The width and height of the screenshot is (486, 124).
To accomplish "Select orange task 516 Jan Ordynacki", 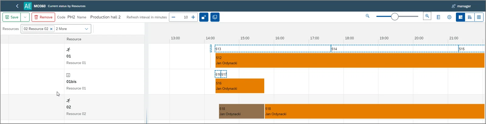I will (240, 86).
